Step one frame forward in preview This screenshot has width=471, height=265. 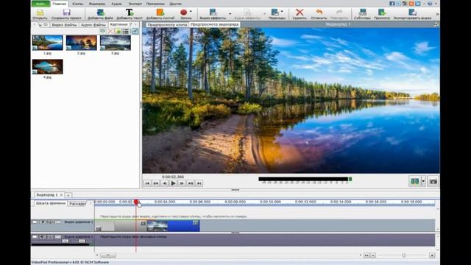(182, 183)
